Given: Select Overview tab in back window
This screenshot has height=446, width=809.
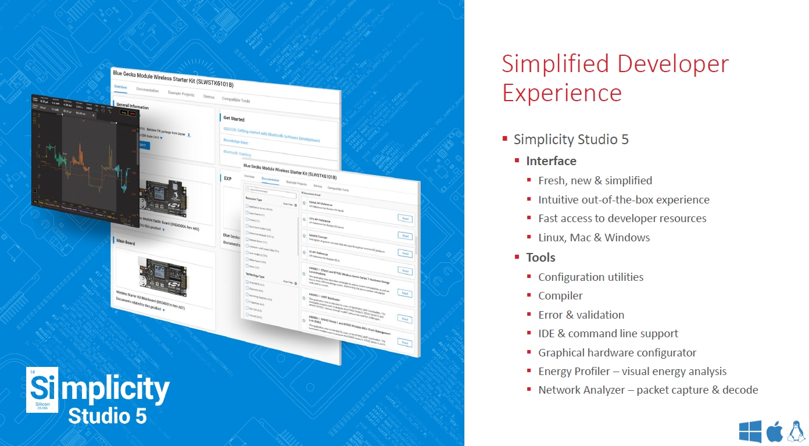Looking at the screenshot, I should coord(120,87).
